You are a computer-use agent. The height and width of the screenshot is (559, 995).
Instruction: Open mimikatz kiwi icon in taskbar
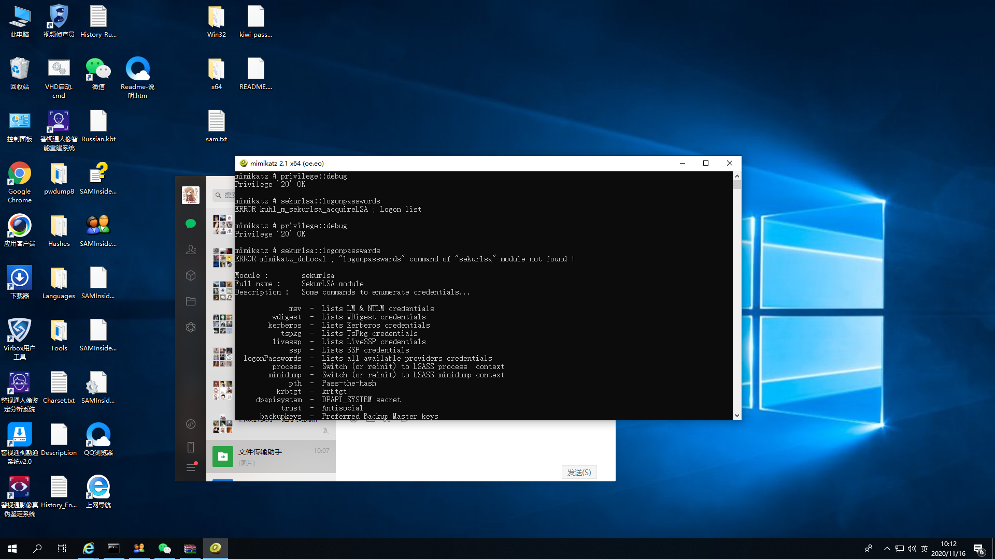216,548
